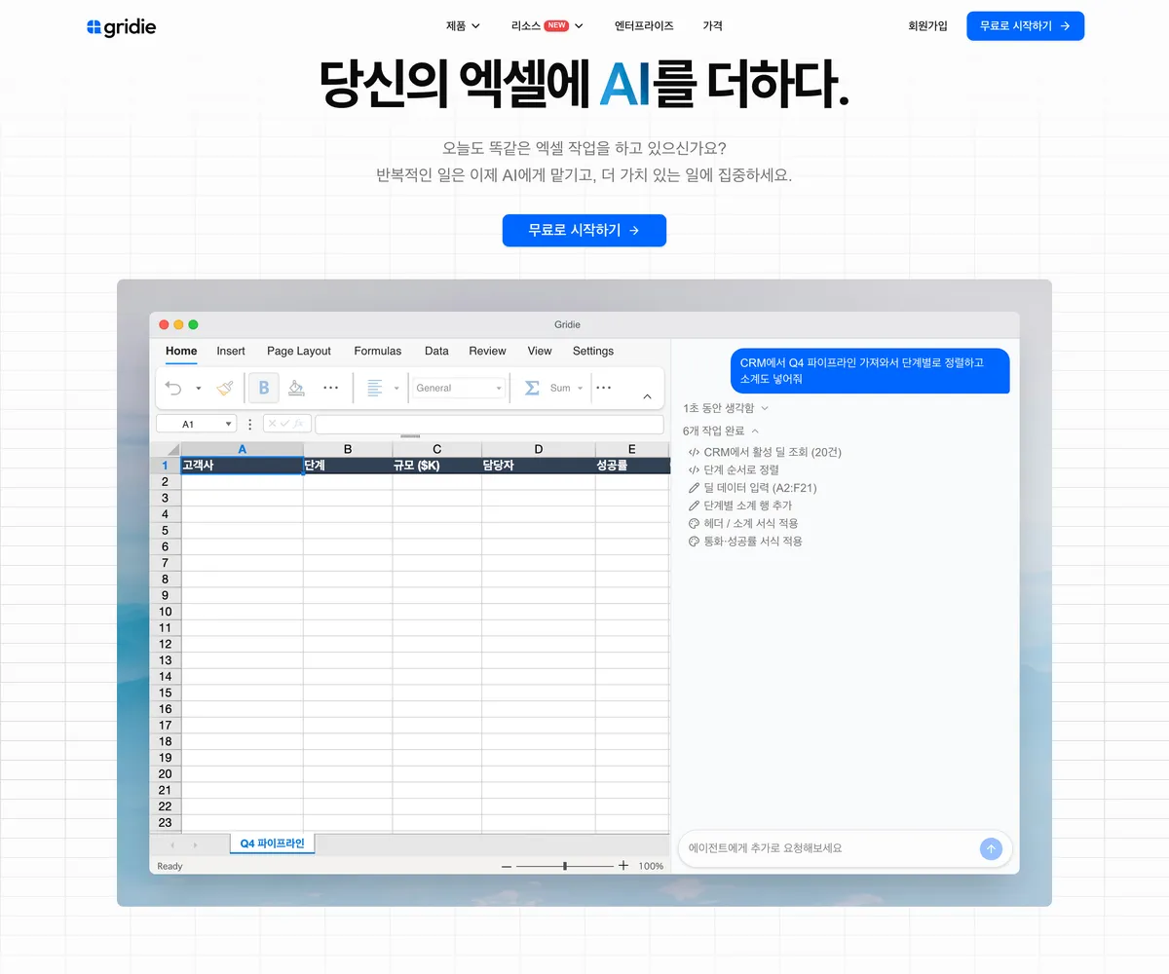The image size is (1169, 974).
Task: Click the 딜 데이터 입력 (A2:F21) step
Action: click(x=752, y=488)
